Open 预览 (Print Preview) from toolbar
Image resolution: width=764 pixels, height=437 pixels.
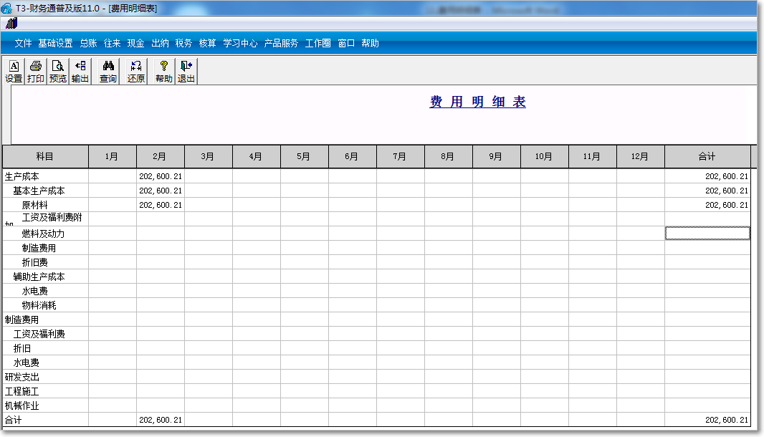click(x=58, y=71)
